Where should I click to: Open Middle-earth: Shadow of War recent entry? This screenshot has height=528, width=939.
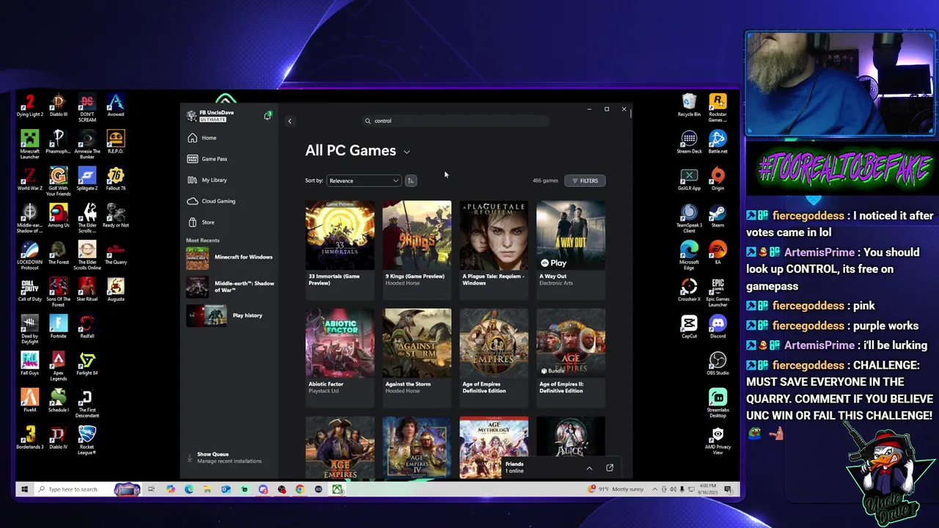click(230, 287)
